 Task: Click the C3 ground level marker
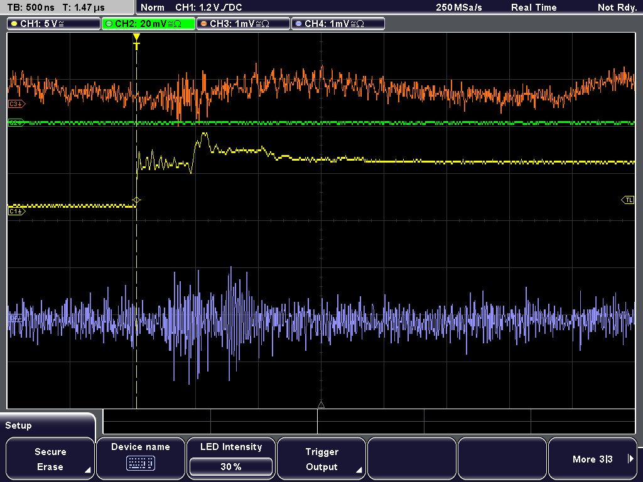[x=17, y=104]
